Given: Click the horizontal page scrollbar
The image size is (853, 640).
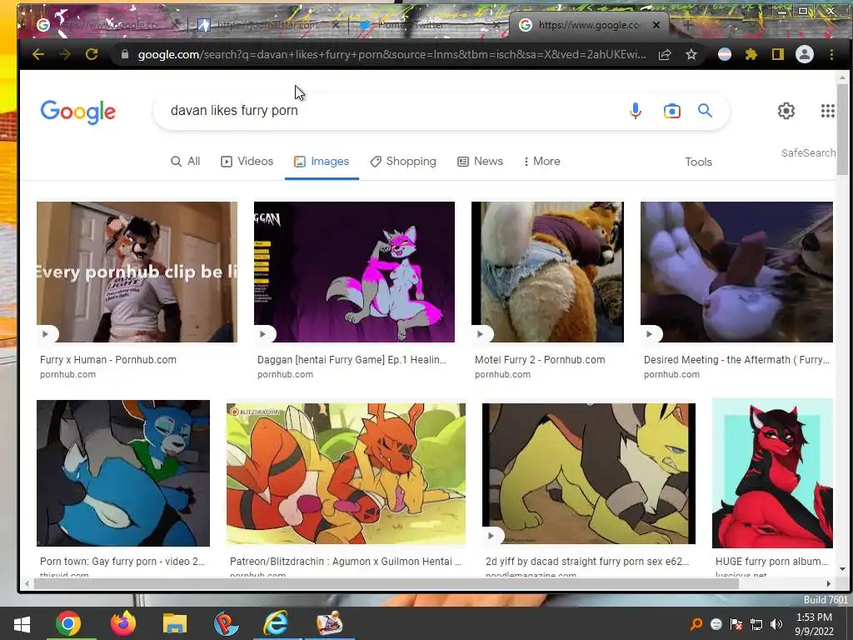Looking at the screenshot, I should [387, 584].
